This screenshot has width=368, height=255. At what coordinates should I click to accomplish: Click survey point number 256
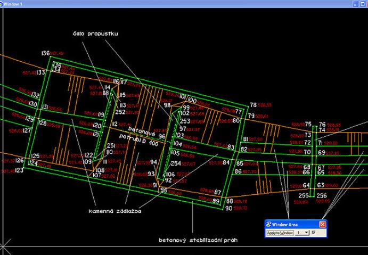(322, 195)
